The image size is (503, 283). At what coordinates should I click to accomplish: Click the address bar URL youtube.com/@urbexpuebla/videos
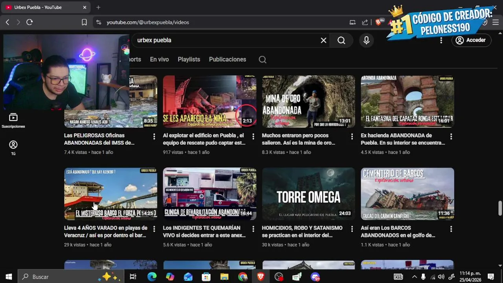click(x=148, y=22)
